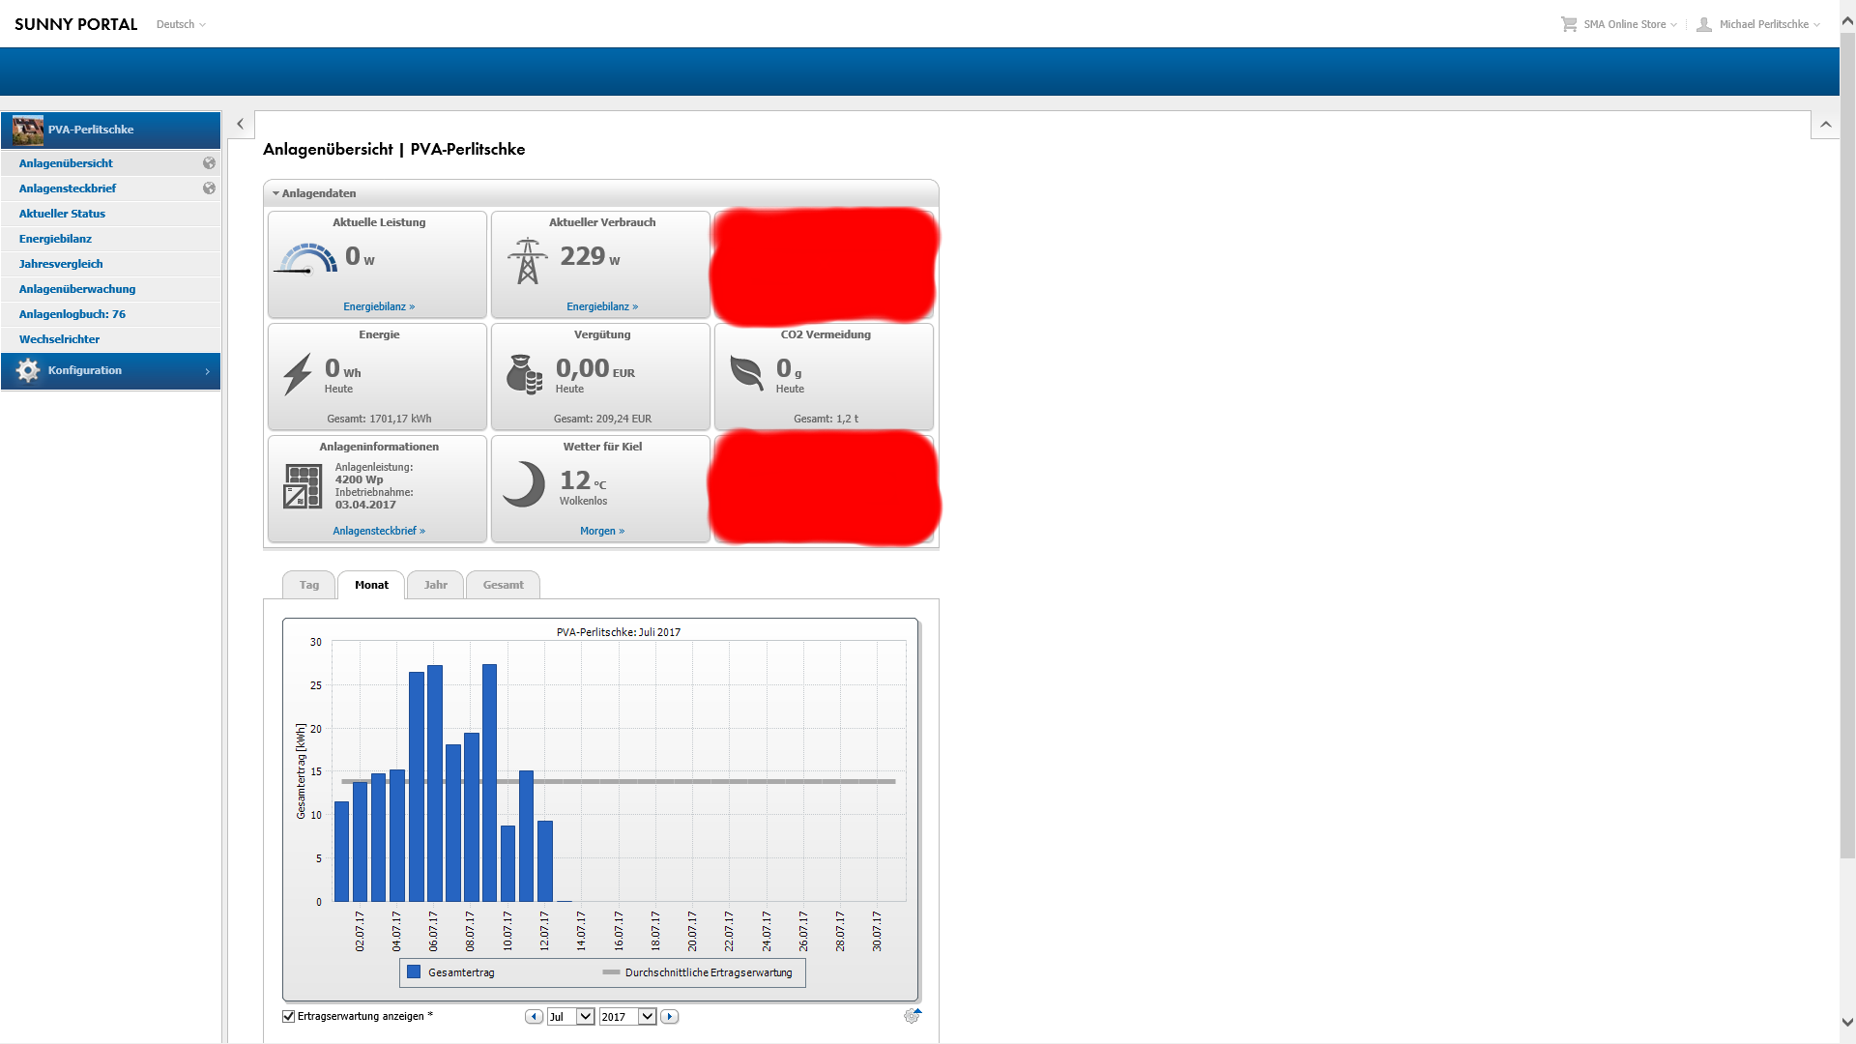This screenshot has height=1044, width=1856.
Task: Open chart settings gear icon below graph
Action: [911, 1016]
